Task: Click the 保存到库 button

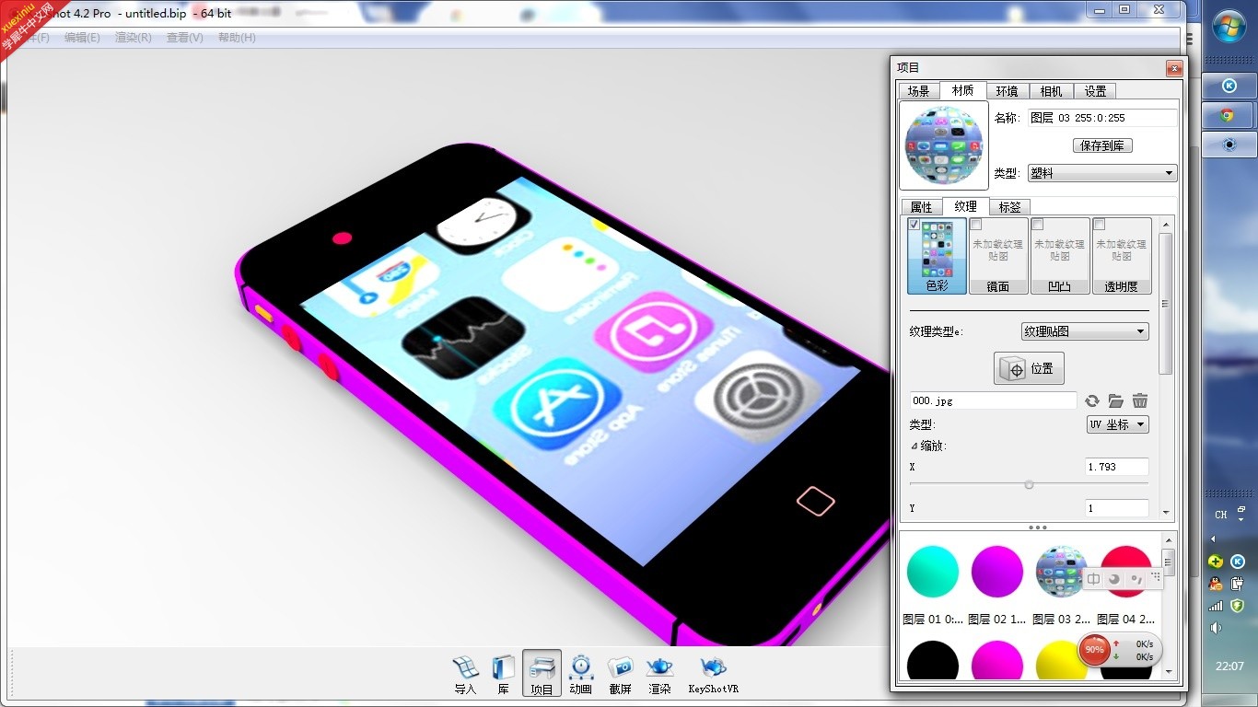Action: tap(1102, 145)
